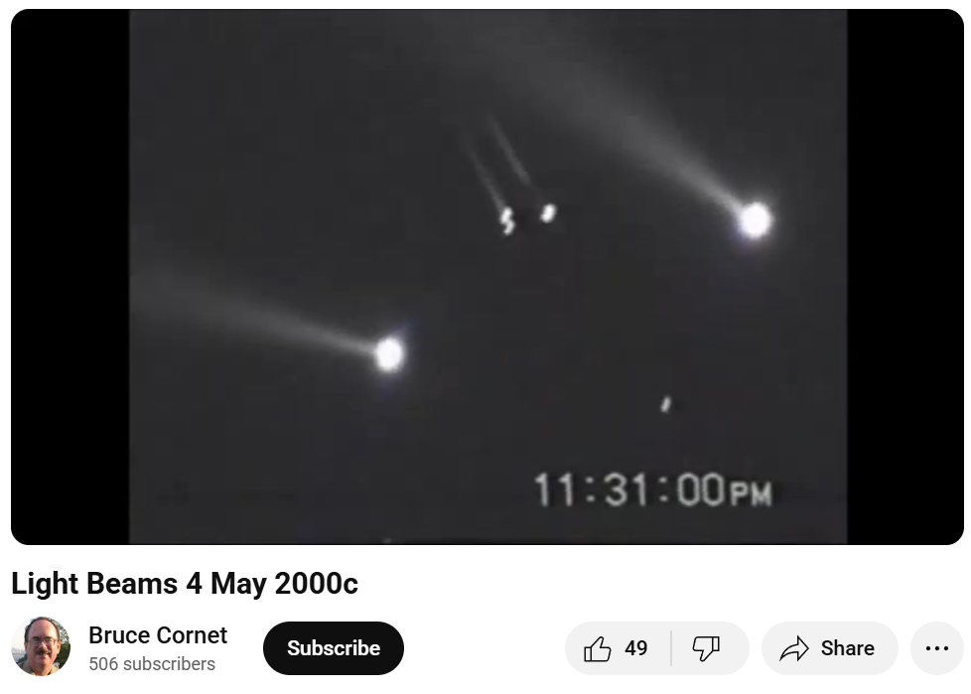Viewport: 971px width, 694px height.
Task: Click the Share arrow icon
Action: pos(794,648)
